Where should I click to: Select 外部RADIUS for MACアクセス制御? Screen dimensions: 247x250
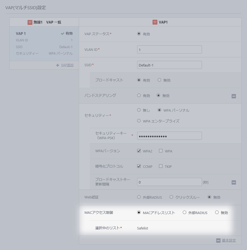185,212
